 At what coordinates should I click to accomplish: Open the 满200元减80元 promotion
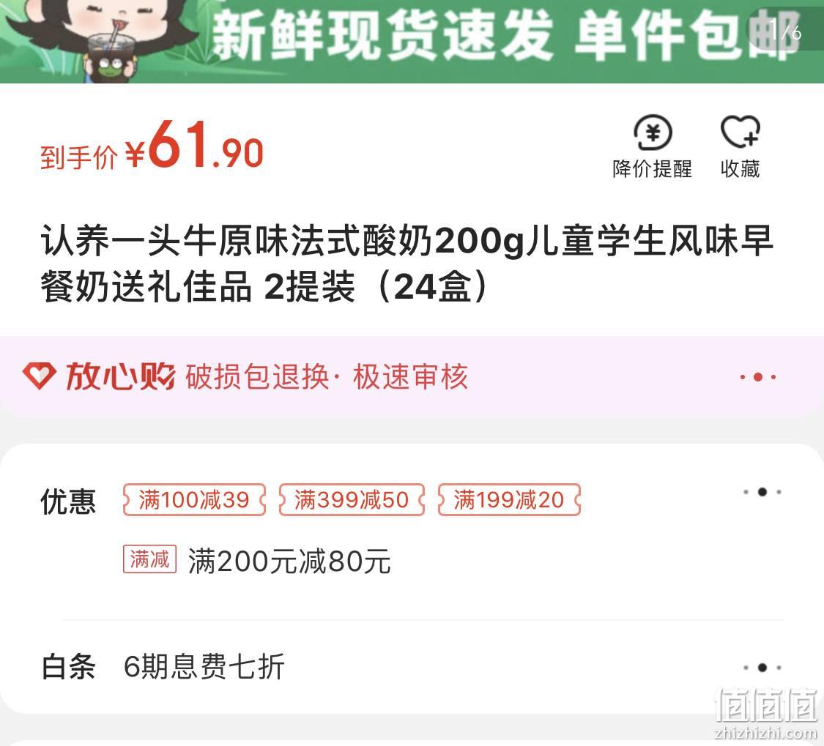[289, 561]
